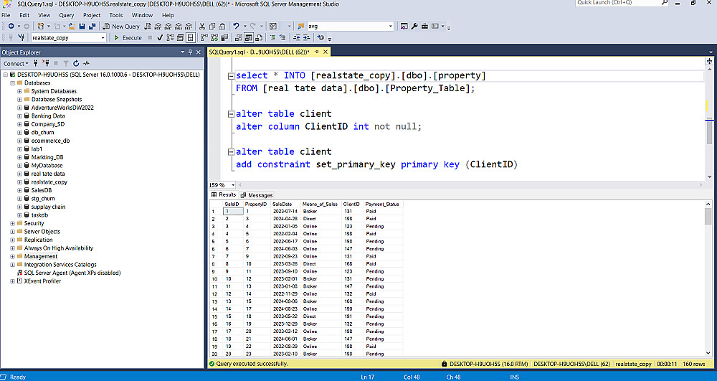The width and height of the screenshot is (717, 381).
Task: Open the realstate_copy database dropdown
Action: (103, 37)
